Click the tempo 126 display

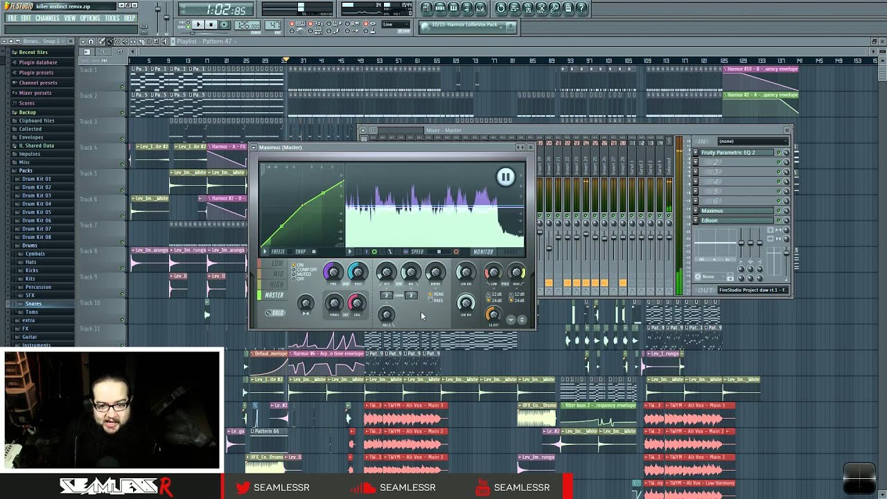[247, 25]
